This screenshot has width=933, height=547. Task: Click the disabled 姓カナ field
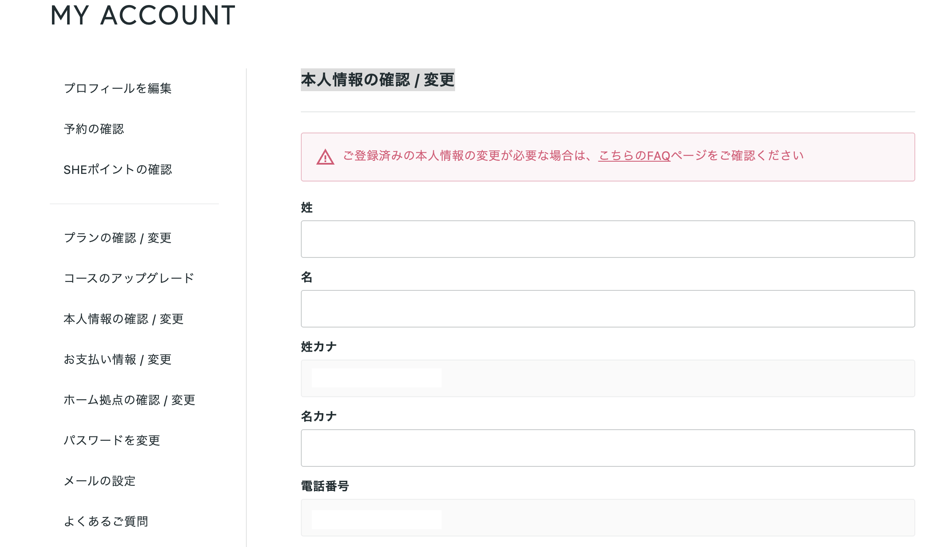[x=608, y=379]
